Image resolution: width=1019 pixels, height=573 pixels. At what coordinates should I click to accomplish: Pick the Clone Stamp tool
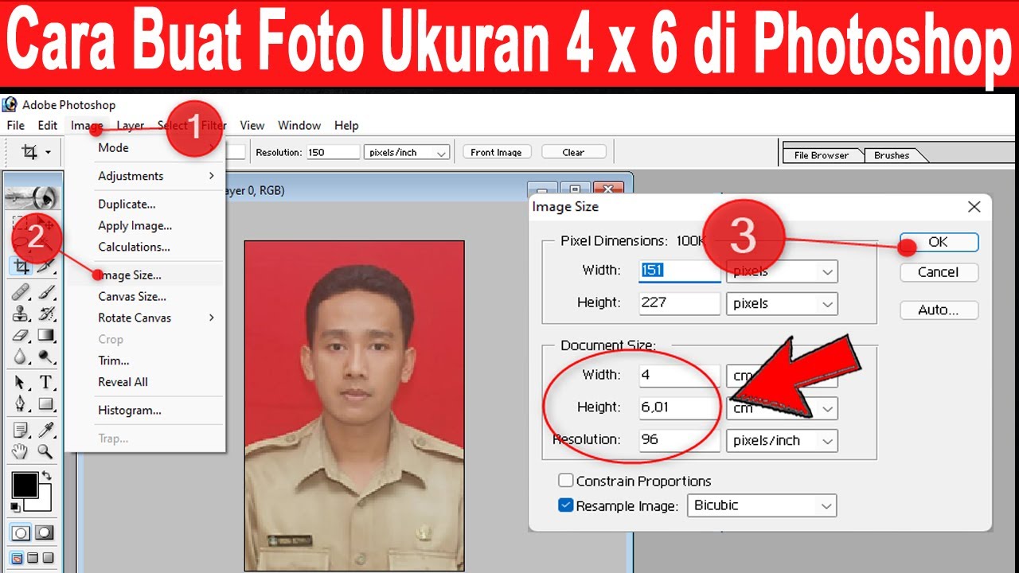[x=21, y=314]
